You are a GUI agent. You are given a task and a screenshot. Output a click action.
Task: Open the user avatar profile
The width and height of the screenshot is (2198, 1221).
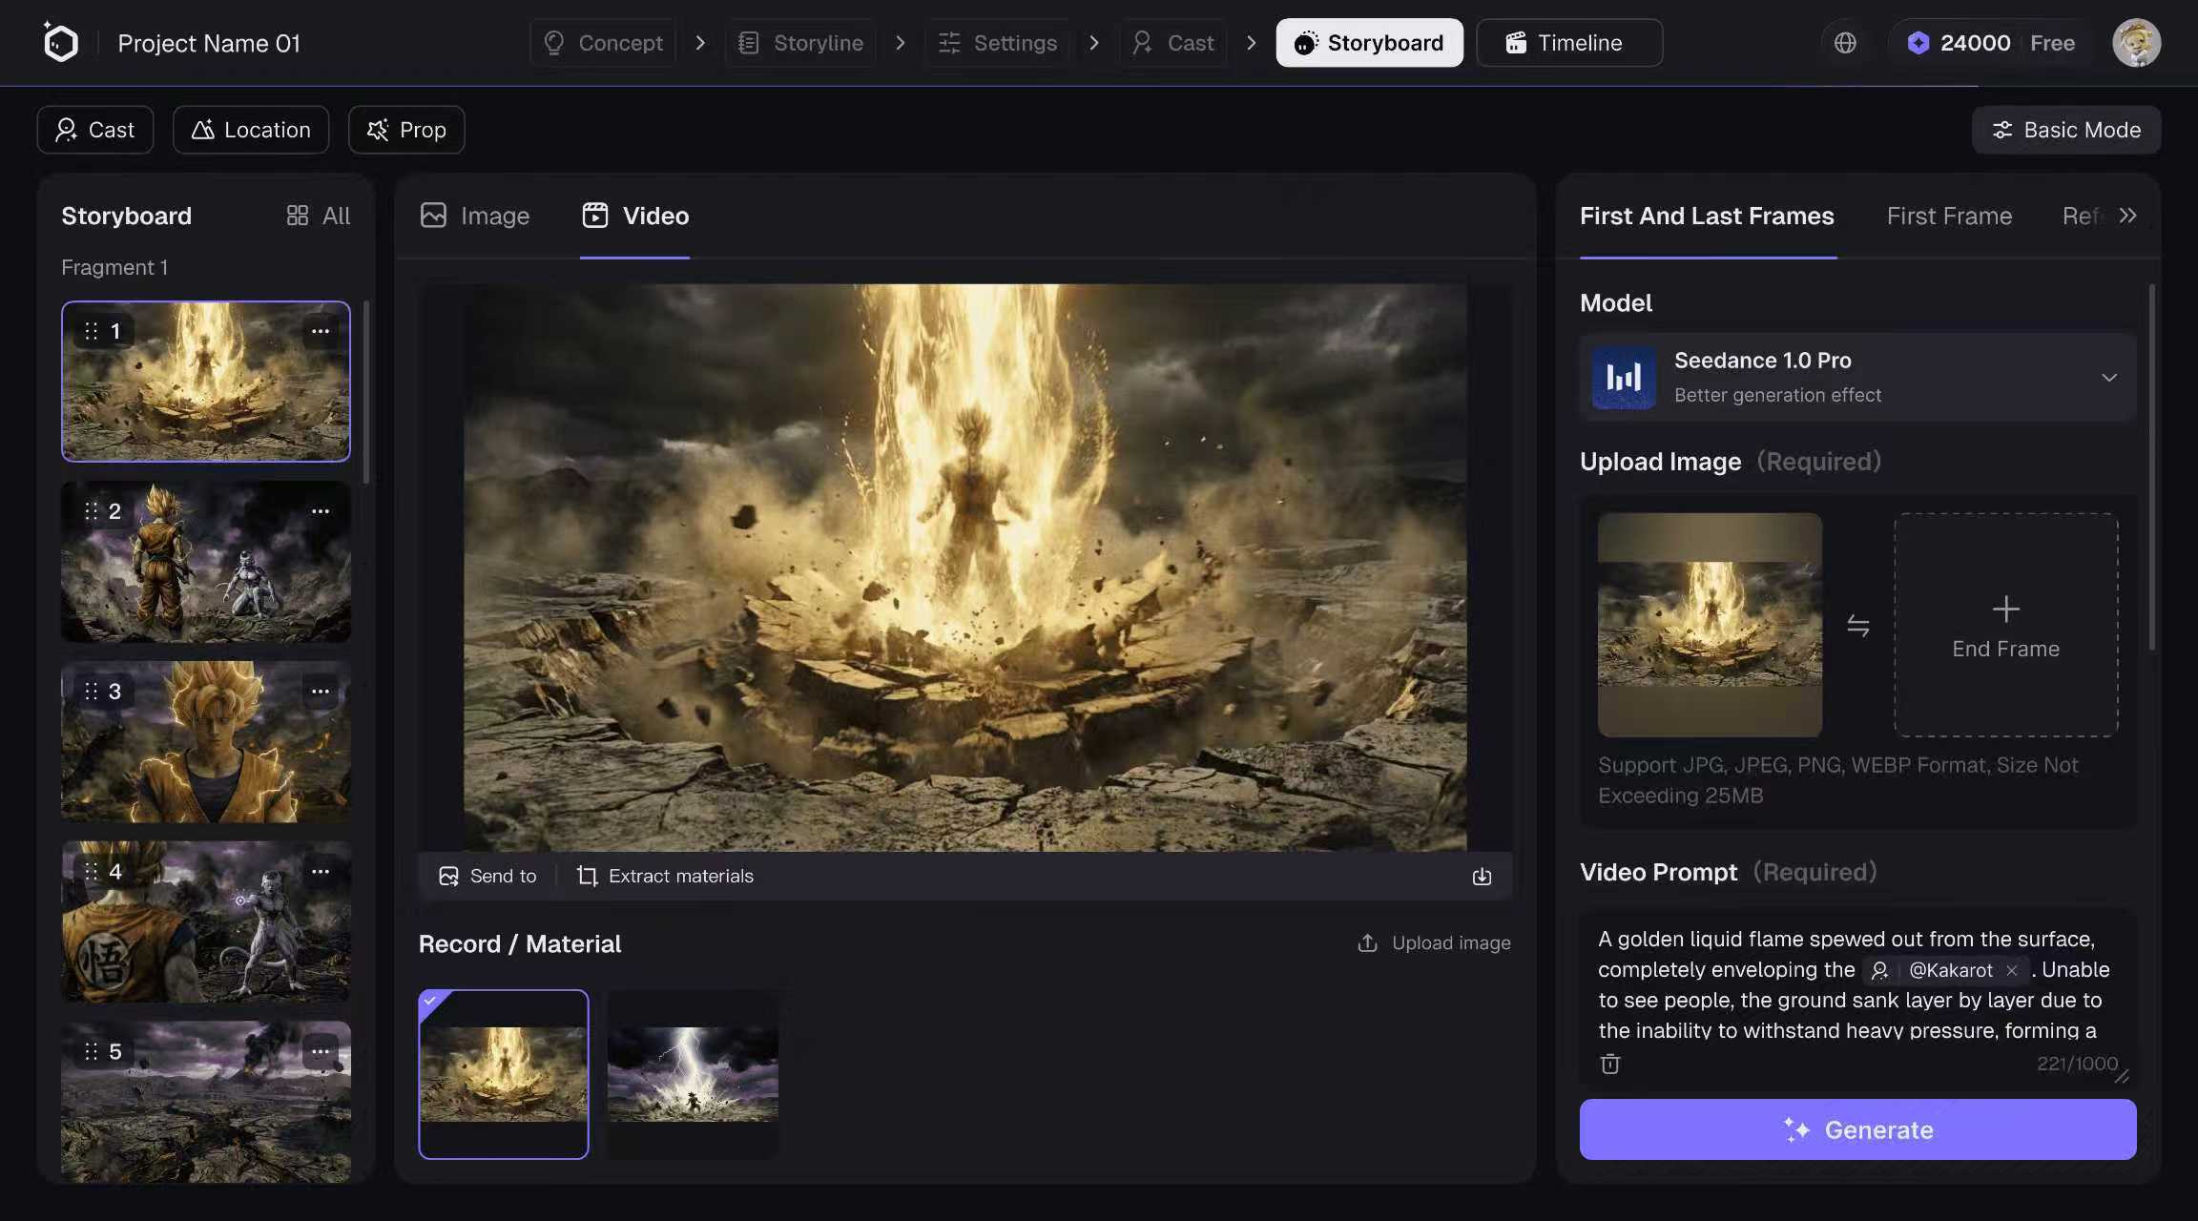coord(2136,43)
